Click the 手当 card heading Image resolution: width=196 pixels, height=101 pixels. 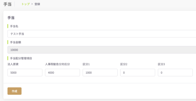click(11, 18)
